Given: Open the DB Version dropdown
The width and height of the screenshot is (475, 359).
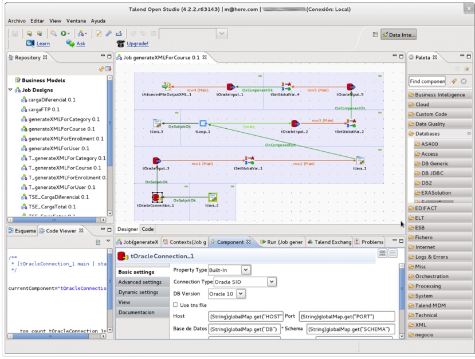Looking at the screenshot, I should pos(241,294).
